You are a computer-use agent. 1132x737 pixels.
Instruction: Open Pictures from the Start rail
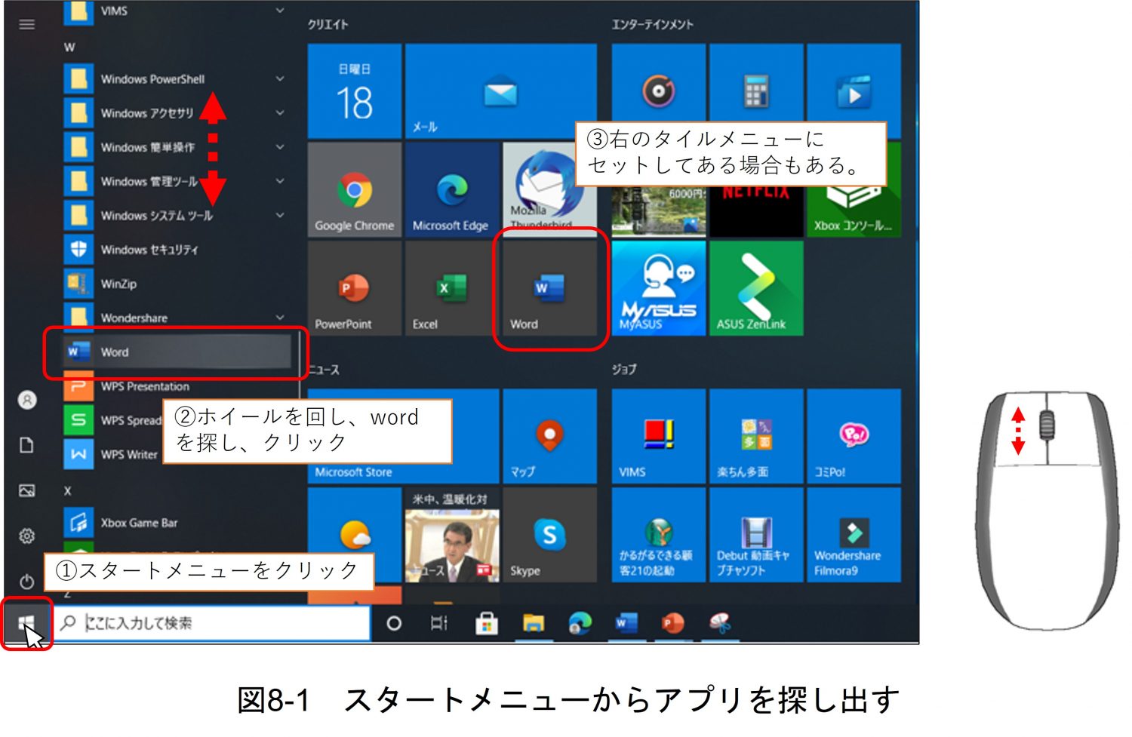pos(26,491)
